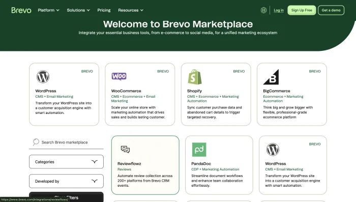The height and width of the screenshot is (202, 356).
Task: Open the PandaDoc card title
Action: tap(201, 164)
